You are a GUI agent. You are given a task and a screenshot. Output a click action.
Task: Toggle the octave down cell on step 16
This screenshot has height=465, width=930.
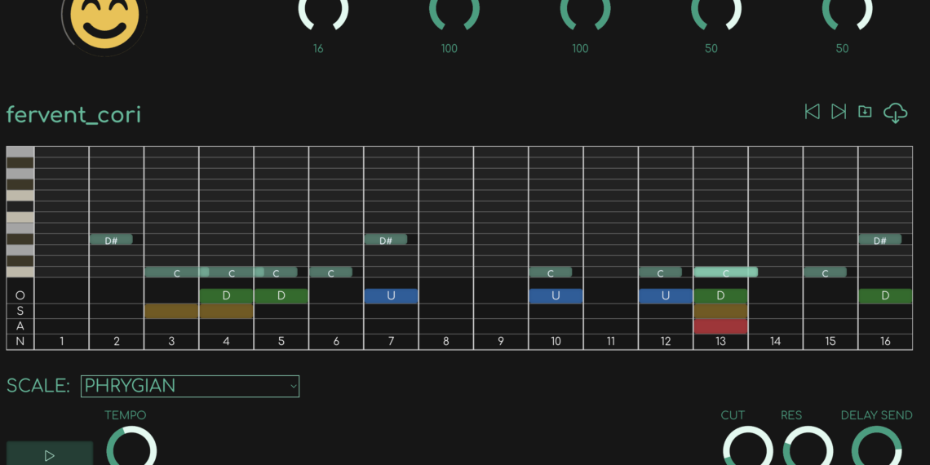click(885, 295)
